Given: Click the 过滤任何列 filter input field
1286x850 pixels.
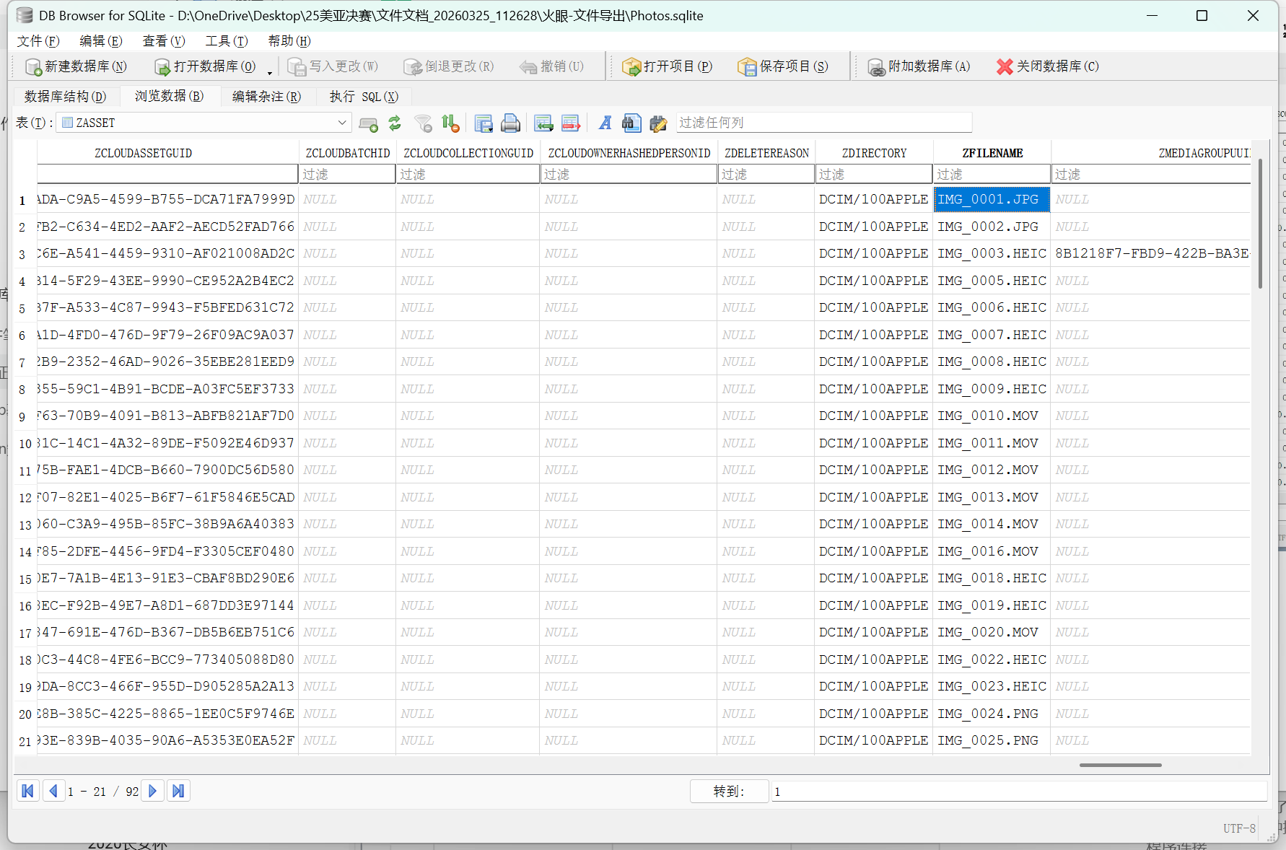Looking at the screenshot, I should pos(823,123).
